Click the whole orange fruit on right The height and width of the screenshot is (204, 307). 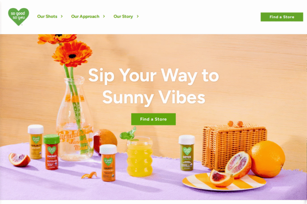click(x=267, y=159)
